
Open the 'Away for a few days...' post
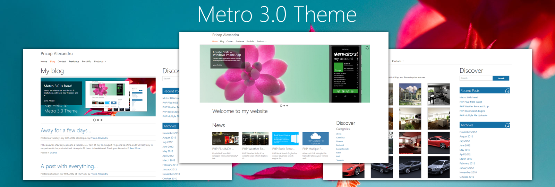(66, 131)
